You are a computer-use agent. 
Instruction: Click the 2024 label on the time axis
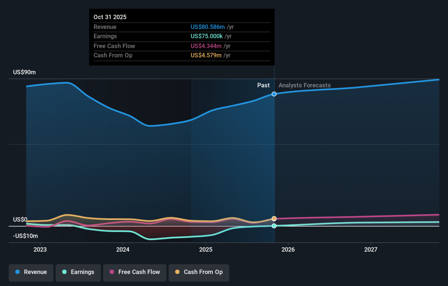click(x=123, y=249)
